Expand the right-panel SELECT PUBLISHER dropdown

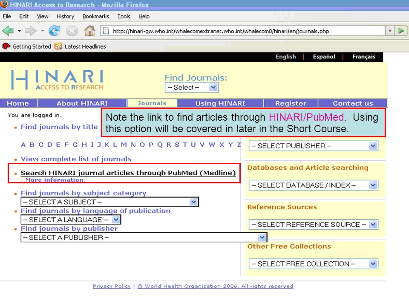click(x=314, y=146)
